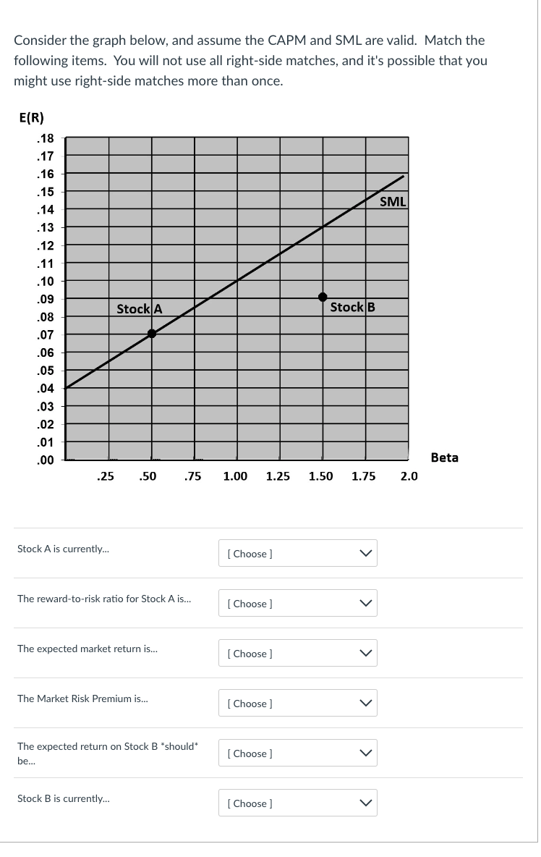This screenshot has width=541, height=857.
Task: Open the Market Risk Premium dropdown
Action: point(297,703)
